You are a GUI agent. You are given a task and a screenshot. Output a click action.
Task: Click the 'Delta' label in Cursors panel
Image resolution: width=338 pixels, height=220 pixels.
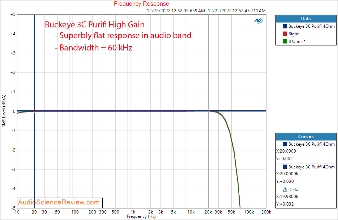coord(293,190)
